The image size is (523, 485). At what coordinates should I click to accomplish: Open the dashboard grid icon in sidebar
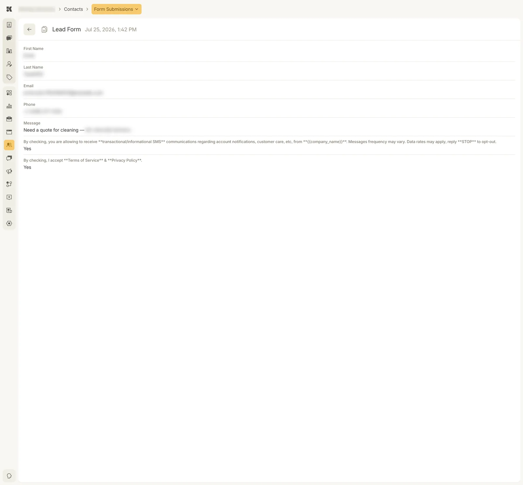pyautogui.click(x=9, y=93)
